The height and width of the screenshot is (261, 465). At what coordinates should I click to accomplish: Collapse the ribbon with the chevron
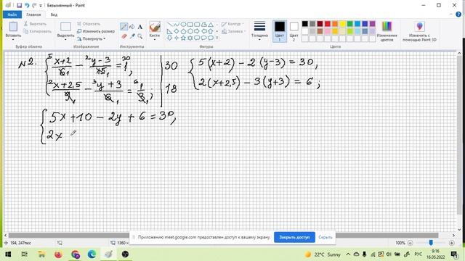(x=451, y=14)
